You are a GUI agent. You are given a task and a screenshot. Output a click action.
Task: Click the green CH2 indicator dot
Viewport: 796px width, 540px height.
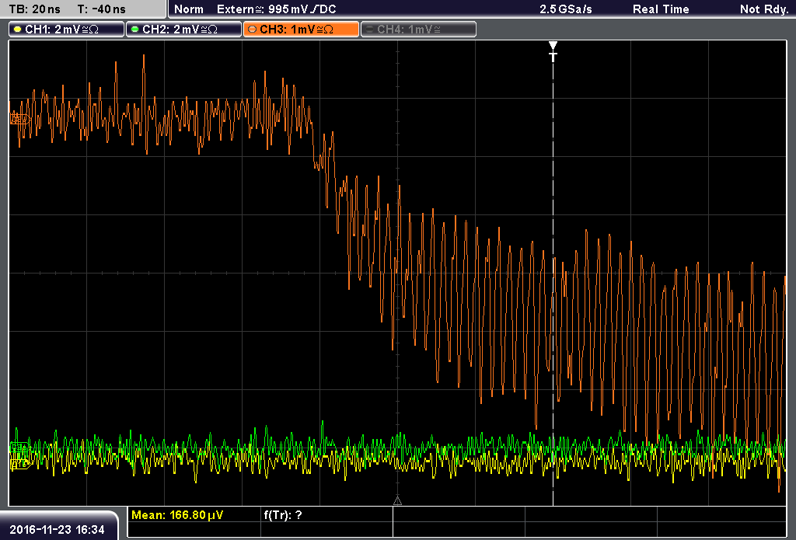tap(134, 30)
